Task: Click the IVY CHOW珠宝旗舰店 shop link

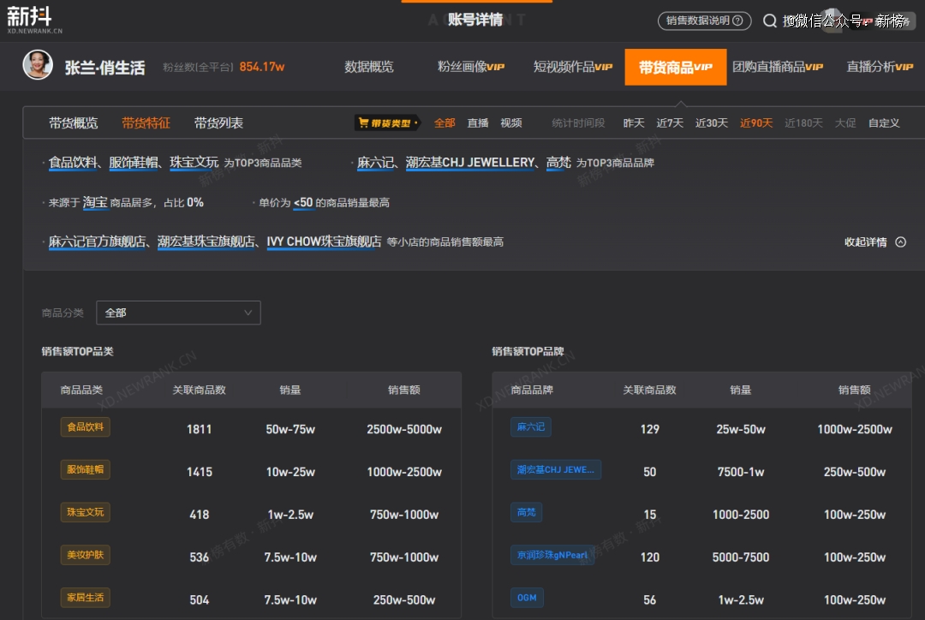Action: point(324,241)
